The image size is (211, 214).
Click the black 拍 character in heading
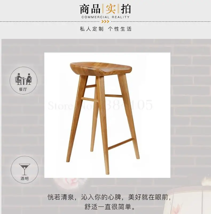click(126, 9)
